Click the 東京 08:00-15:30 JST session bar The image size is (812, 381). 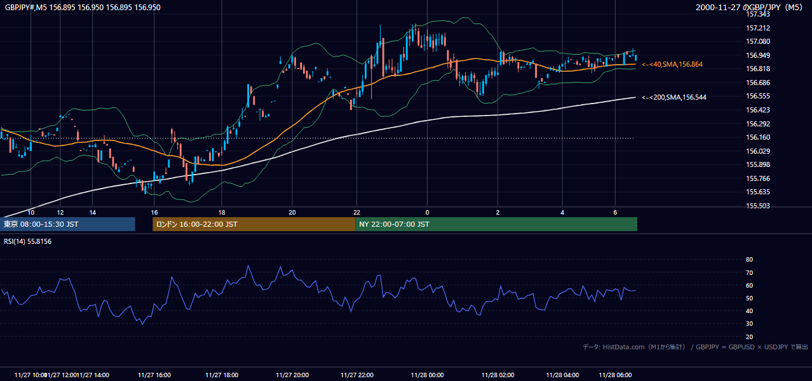click(x=67, y=224)
